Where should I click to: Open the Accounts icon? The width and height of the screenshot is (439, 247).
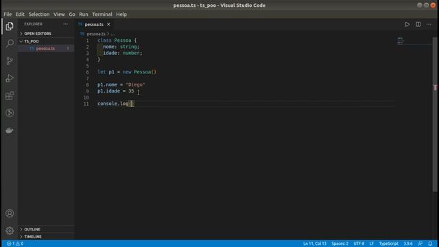10,213
